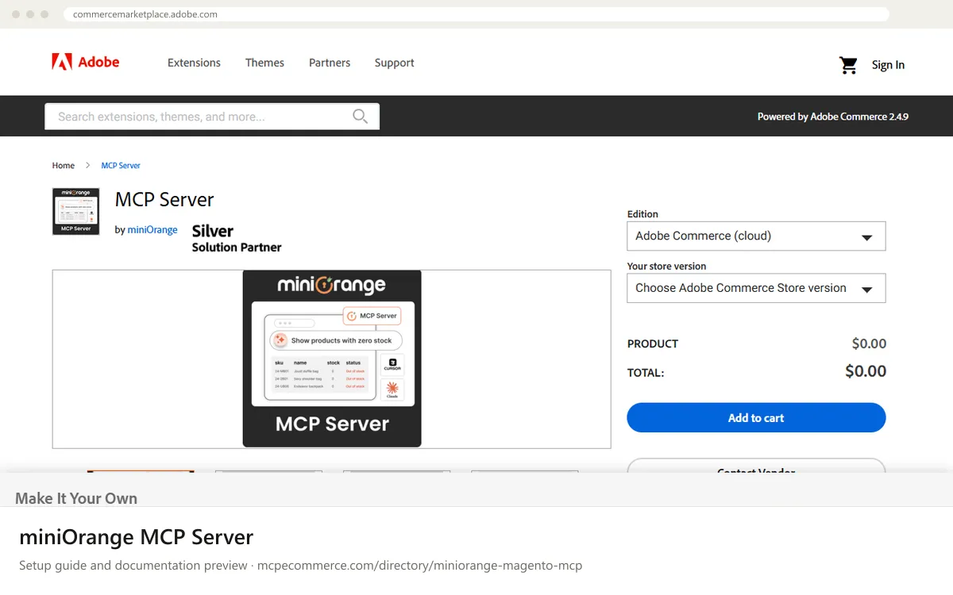The height and width of the screenshot is (595, 953).
Task: Open the Extensions menu
Action: [194, 63]
